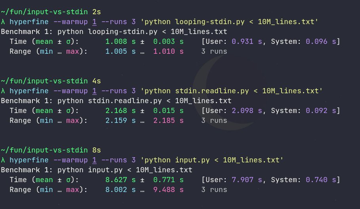
Task: Click the prompt path showing 4s
Action: click(51, 81)
